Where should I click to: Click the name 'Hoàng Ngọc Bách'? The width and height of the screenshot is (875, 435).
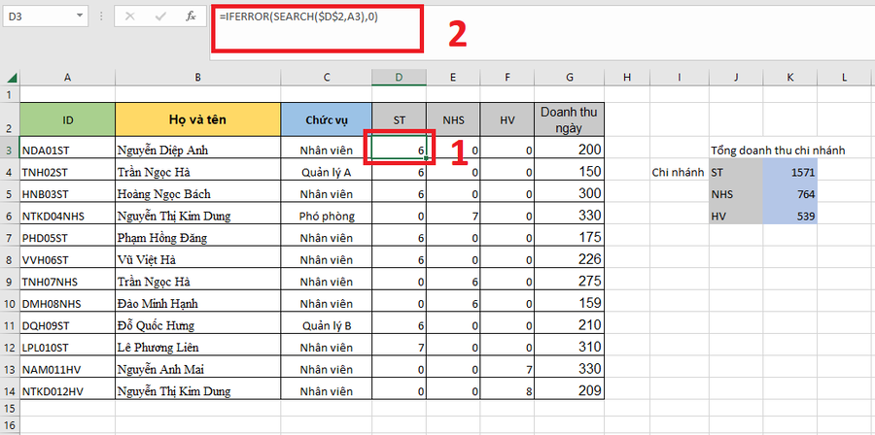pyautogui.click(x=164, y=194)
